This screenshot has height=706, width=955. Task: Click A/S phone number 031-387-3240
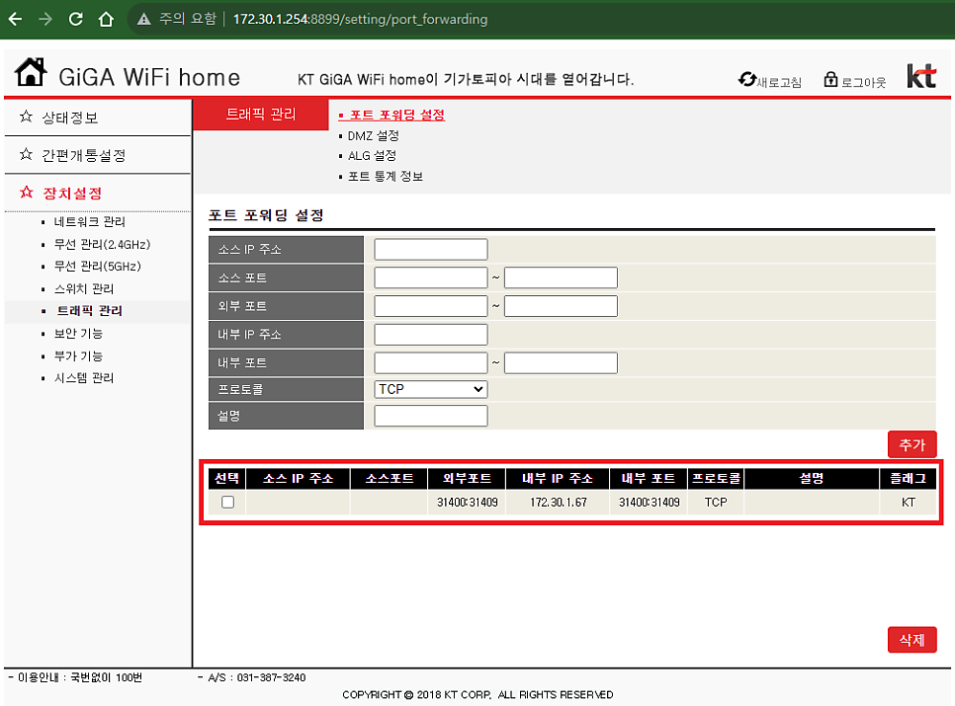[x=271, y=677]
